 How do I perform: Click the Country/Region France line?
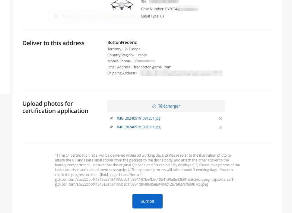(x=127, y=55)
